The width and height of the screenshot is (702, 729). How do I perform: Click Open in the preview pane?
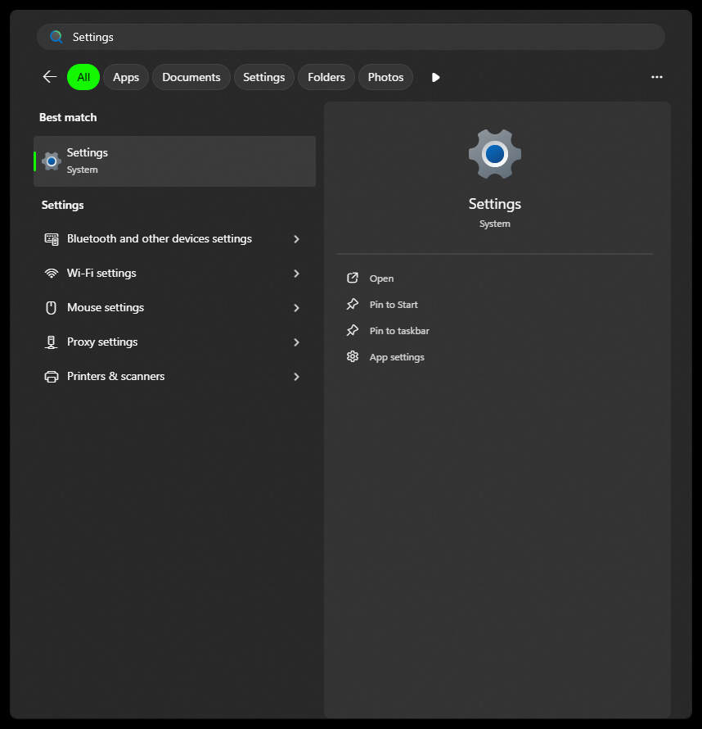pos(381,278)
